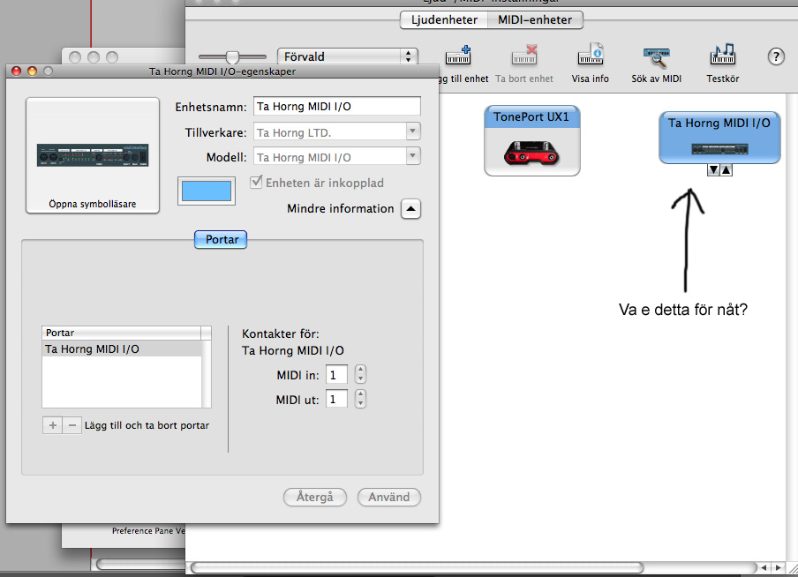Click the MIDI ut value field
Screen dimensions: 798x577
coord(336,400)
